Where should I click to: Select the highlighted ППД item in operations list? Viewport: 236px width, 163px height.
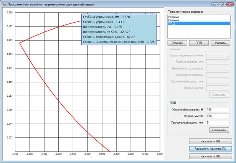click(173, 24)
